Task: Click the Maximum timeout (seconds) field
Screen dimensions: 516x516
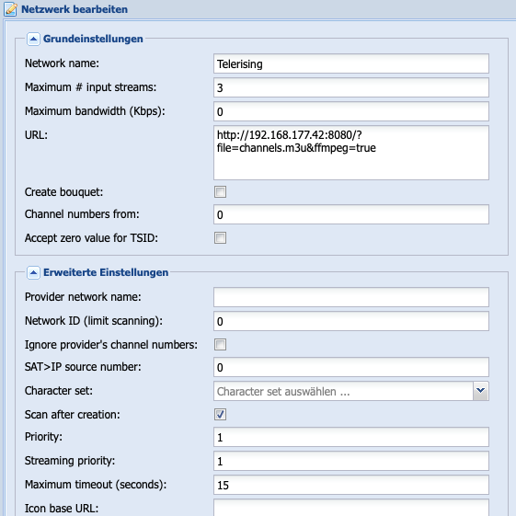Action: tap(351, 485)
